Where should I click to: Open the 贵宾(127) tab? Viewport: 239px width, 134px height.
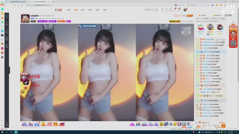point(214,18)
